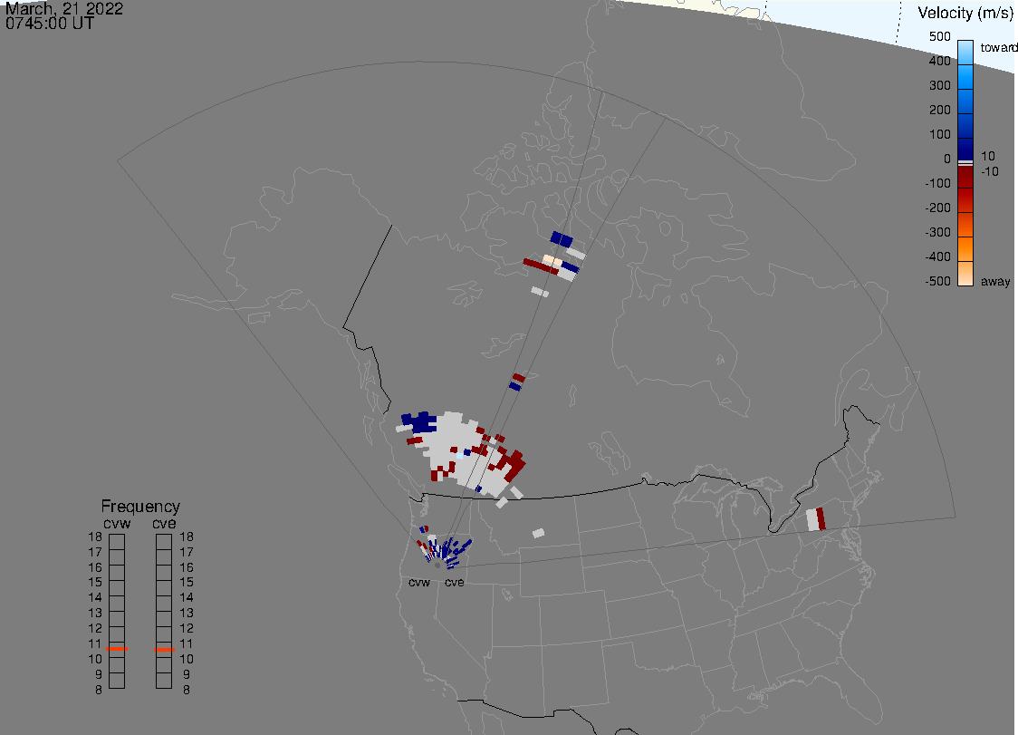Click the small red-blue pair along the radar beam
This screenshot has width=1018, height=735.
[x=517, y=382]
